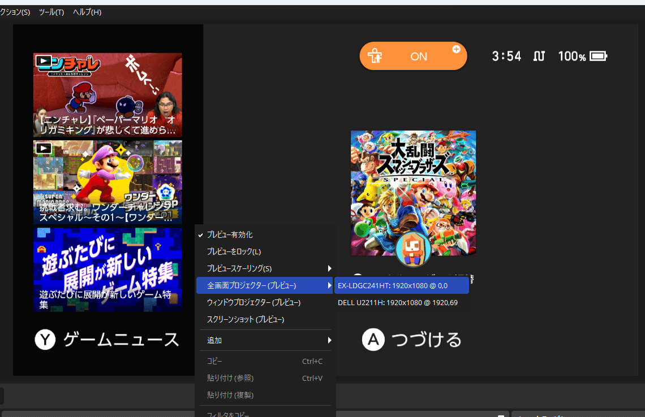Click 貼り付け (複製) menu entry
Viewport: 645px width, 417px height.
click(x=264, y=395)
